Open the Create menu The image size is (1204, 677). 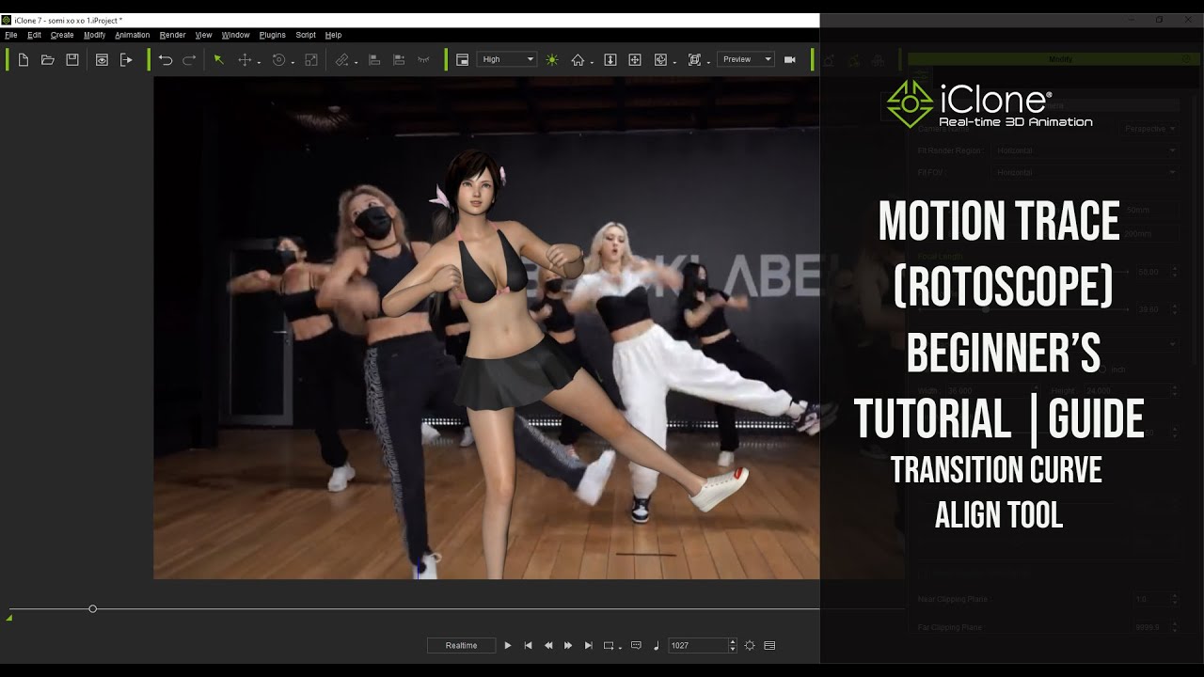pos(62,35)
